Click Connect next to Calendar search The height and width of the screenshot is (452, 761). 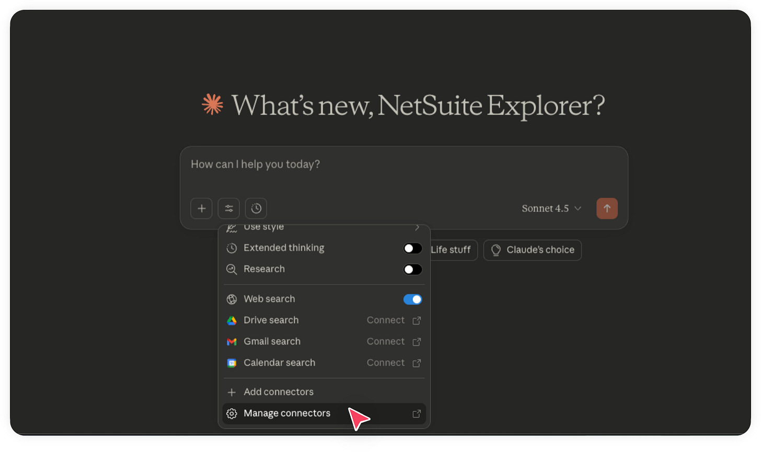pos(386,363)
